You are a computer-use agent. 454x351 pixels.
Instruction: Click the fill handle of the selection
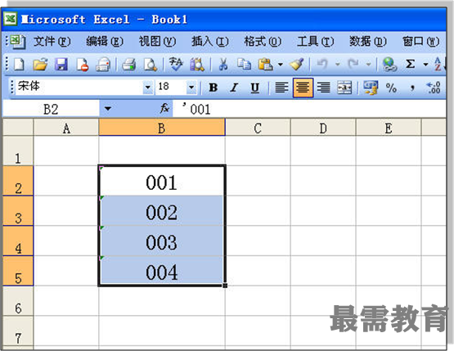tap(225, 286)
